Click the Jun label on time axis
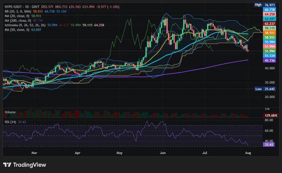 (162, 153)
